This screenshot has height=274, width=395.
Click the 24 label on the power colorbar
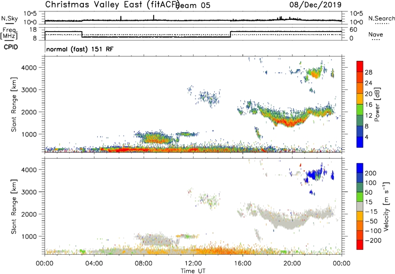point(368,83)
